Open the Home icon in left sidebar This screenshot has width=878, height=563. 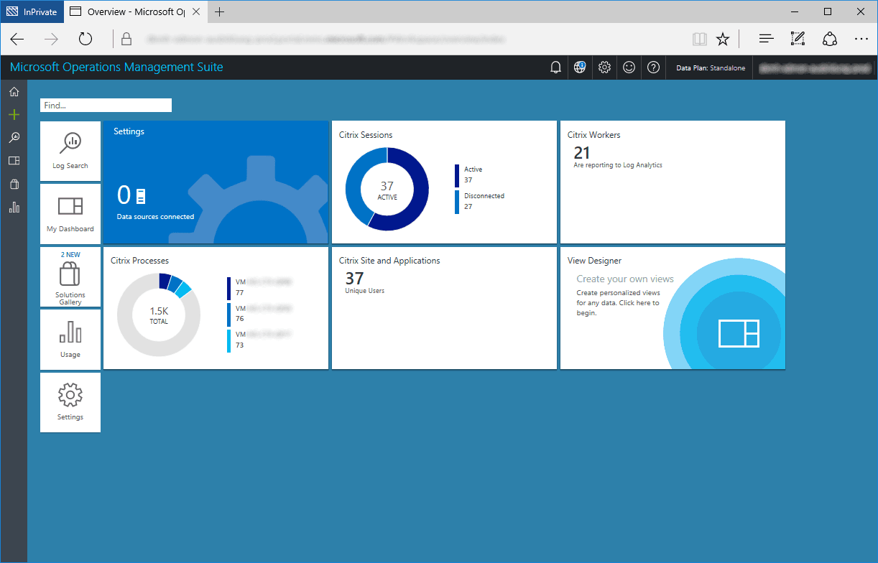[x=14, y=91]
